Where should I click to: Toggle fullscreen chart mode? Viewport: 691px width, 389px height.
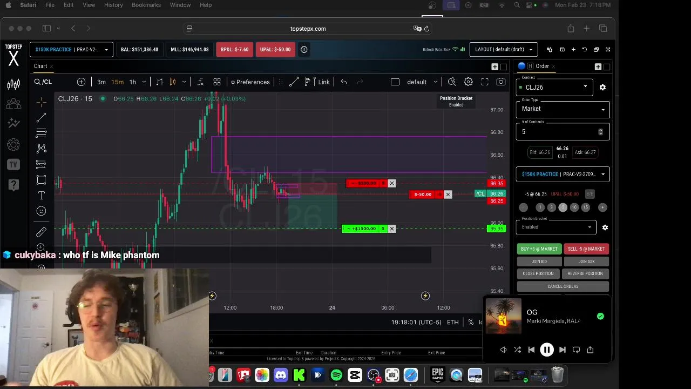485,82
